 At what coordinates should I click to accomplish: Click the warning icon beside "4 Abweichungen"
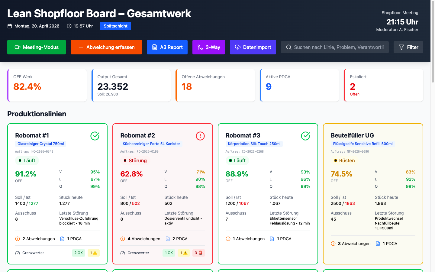pos(123,239)
